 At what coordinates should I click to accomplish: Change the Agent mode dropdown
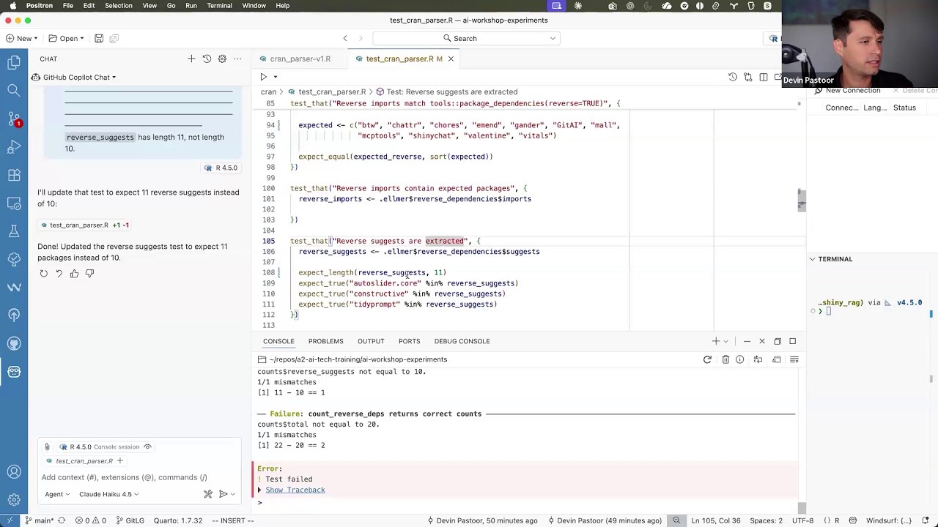point(57,494)
